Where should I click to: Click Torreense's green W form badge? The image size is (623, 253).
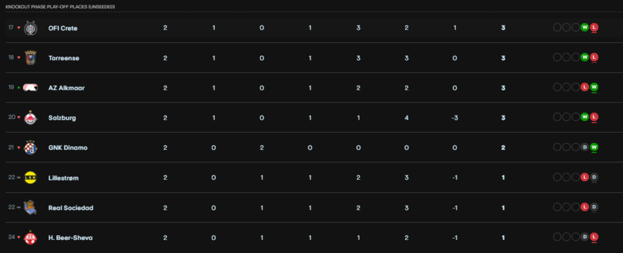point(584,57)
